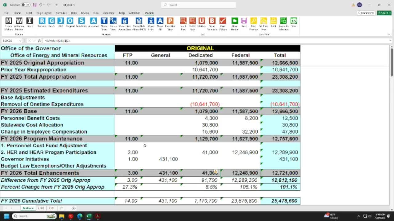Choose the Amended (A) icon
The image size is (394, 221).
tap(94, 21)
